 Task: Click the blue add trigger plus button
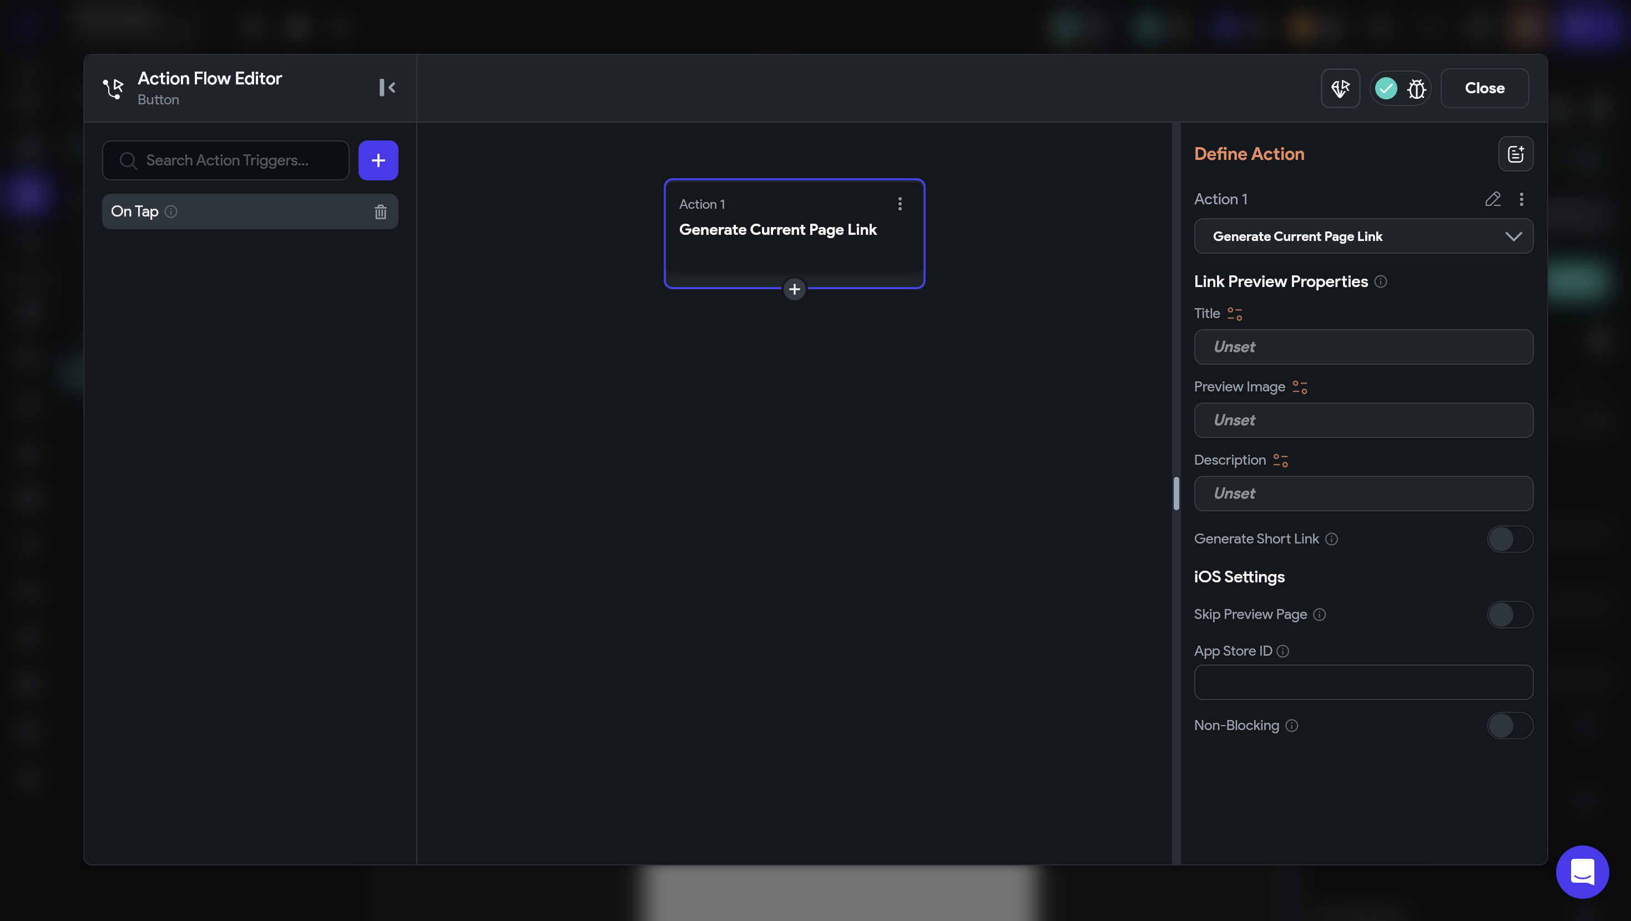pyautogui.click(x=378, y=160)
